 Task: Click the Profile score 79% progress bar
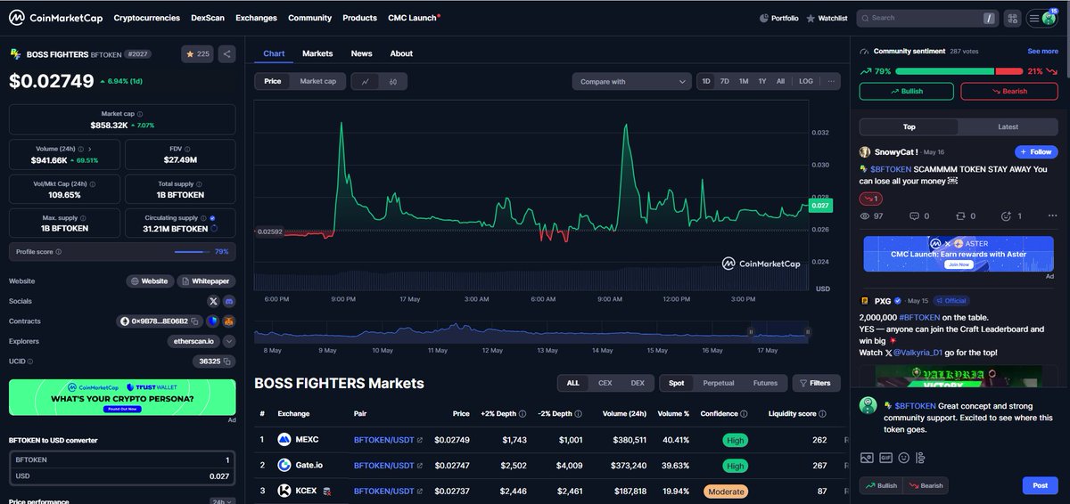pyautogui.click(x=193, y=252)
